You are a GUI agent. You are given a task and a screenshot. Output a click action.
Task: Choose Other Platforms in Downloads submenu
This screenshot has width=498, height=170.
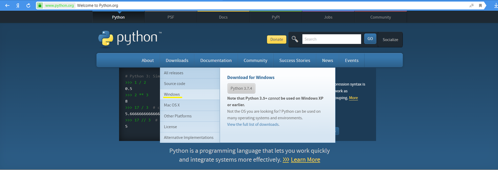[190, 116]
